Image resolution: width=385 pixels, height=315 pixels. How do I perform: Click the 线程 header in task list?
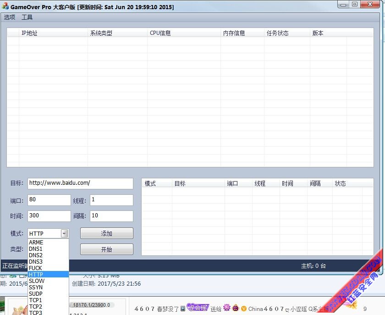266,183
